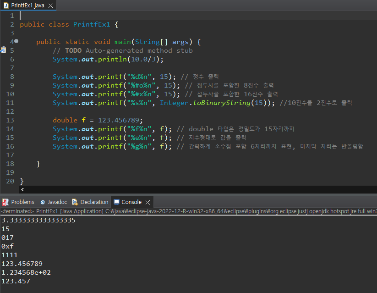The height and width of the screenshot is (293, 377).
Task: Close the Console view
Action: click(148, 202)
